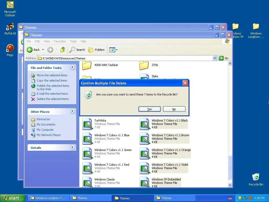The width and height of the screenshot is (269, 202).
Task: Click Move the selected items
Action: click(52, 75)
